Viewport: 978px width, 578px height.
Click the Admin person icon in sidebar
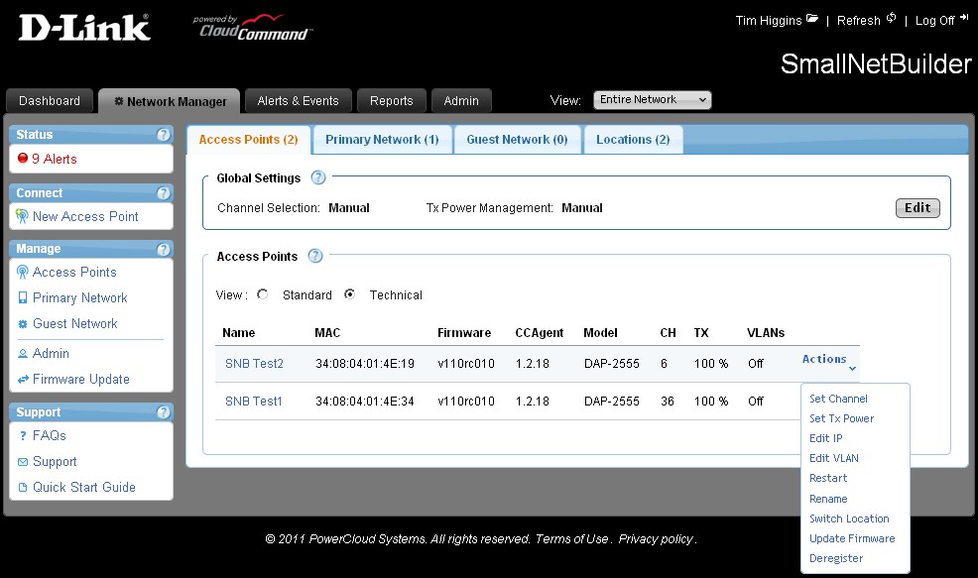23,354
